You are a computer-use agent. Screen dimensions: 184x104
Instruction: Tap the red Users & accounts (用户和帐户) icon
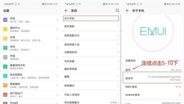click(x=5, y=95)
